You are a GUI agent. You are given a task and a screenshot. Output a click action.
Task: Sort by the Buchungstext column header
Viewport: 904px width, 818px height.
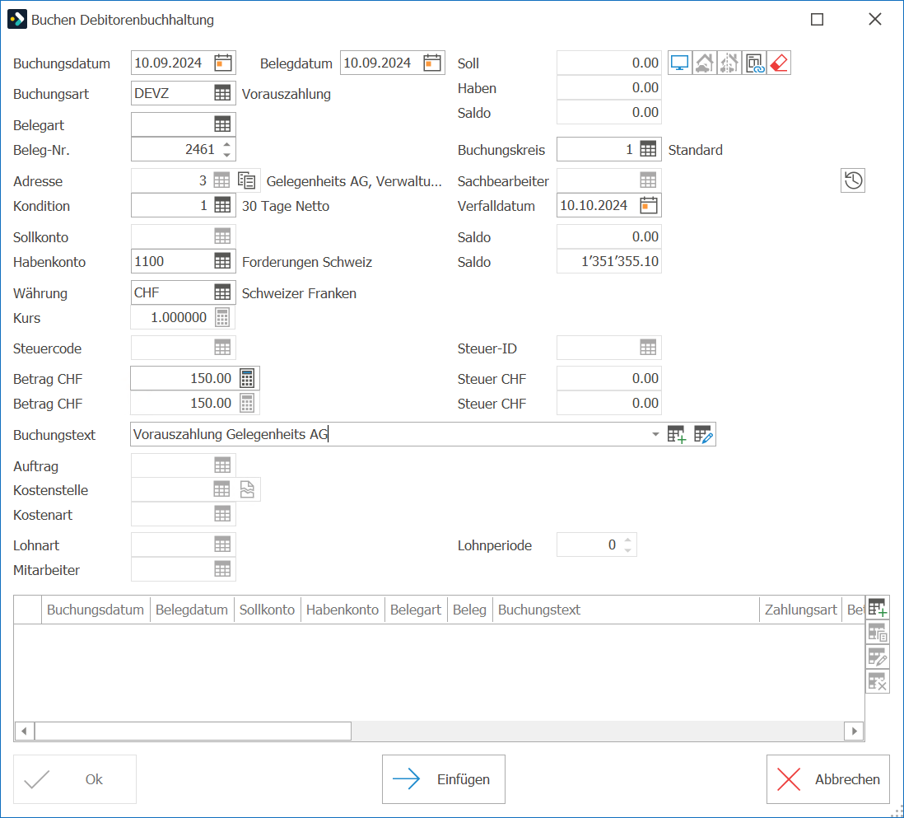(626, 610)
